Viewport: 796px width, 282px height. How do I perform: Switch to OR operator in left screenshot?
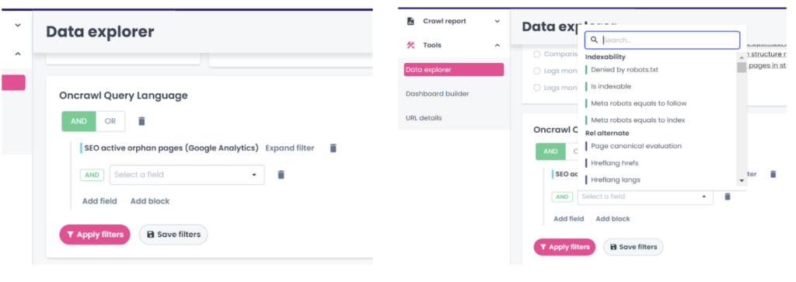coord(110,121)
